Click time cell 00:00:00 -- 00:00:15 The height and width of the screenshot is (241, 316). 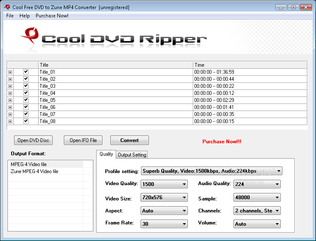click(250, 121)
